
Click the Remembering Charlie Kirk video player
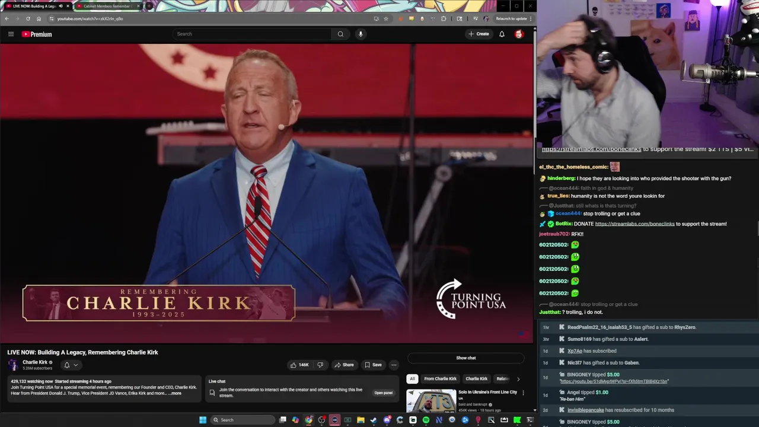[267, 193]
